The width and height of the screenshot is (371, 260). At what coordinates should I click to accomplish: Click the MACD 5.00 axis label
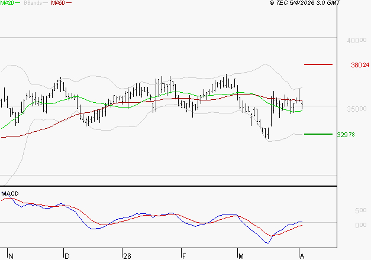point(360,210)
